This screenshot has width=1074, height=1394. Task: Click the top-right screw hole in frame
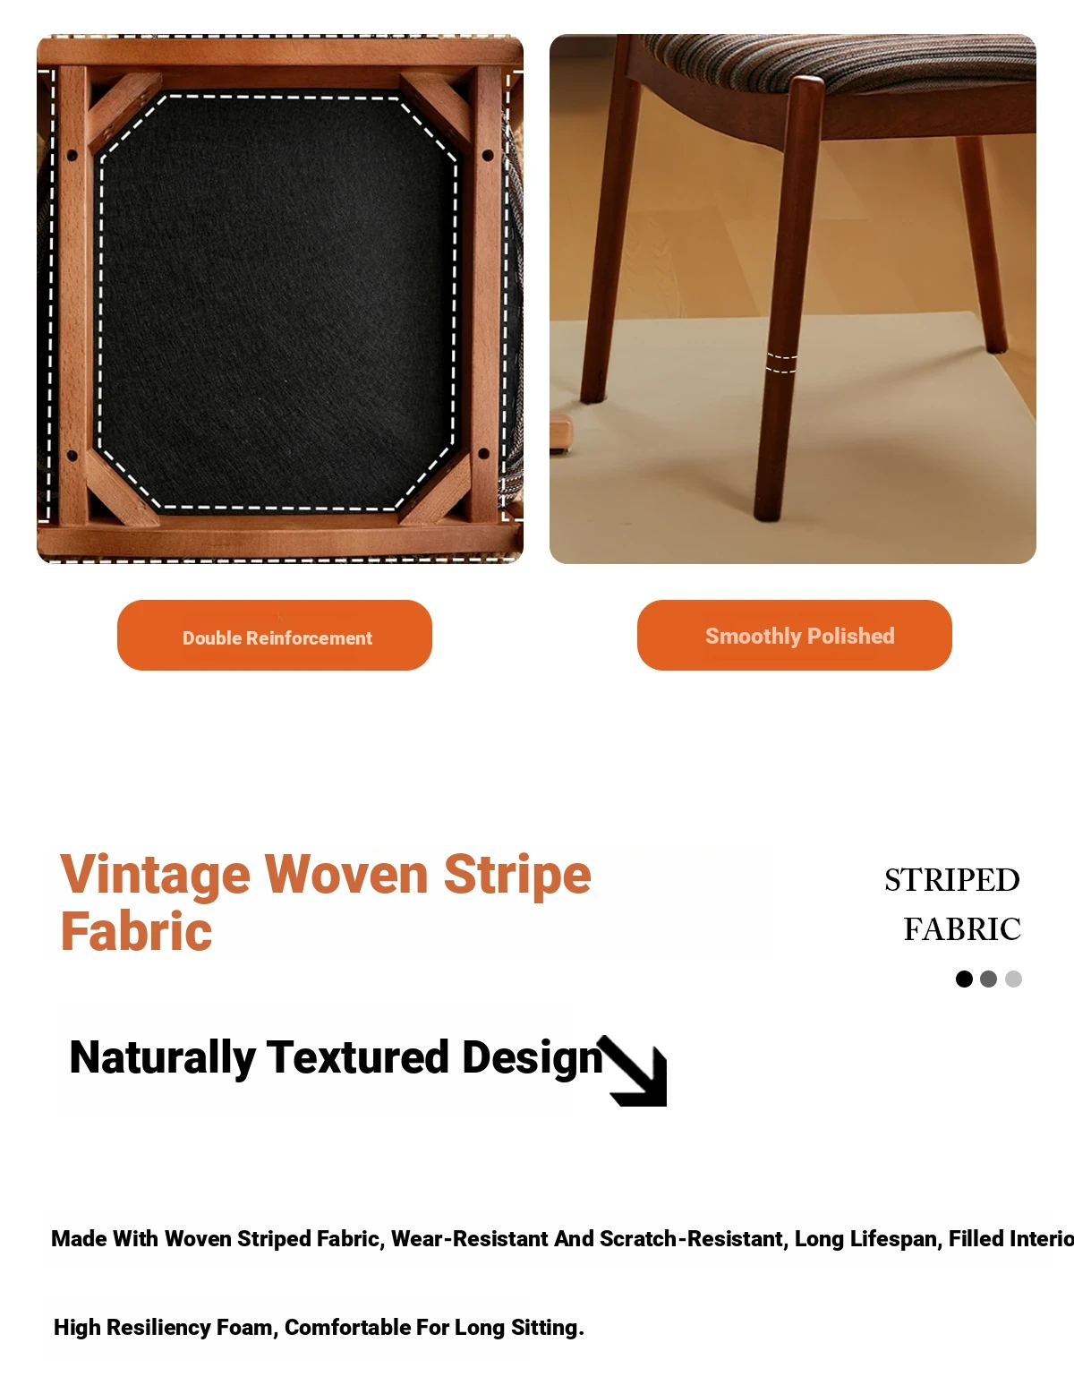[488, 156]
